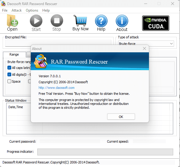Viewport: 180px width, 167px height.
Task: Expand the Type of attack dropdown
Action: coord(146,44)
